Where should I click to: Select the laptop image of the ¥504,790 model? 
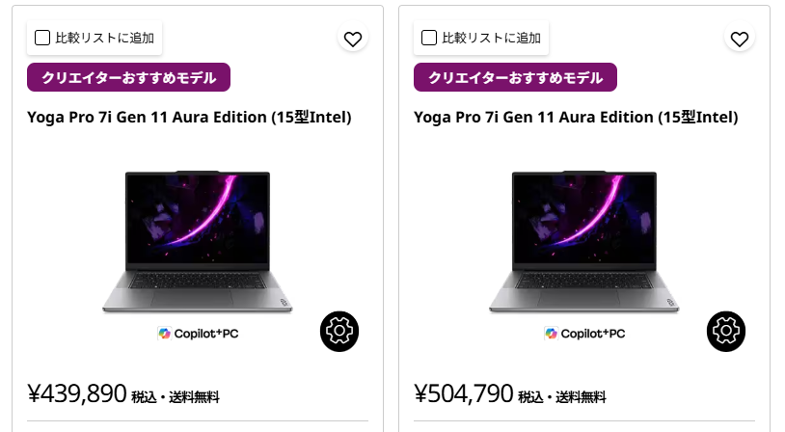click(584, 241)
